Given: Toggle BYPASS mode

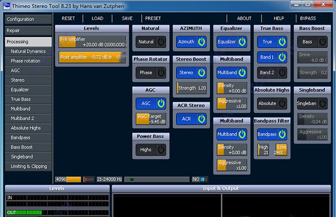Looking at the screenshot, I should click(307, 18).
